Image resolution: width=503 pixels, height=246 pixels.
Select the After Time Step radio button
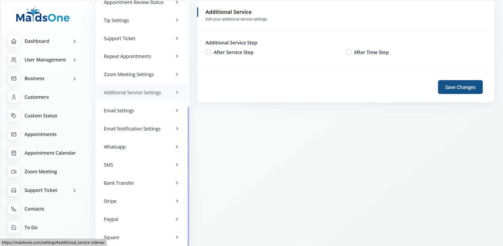[x=348, y=52]
